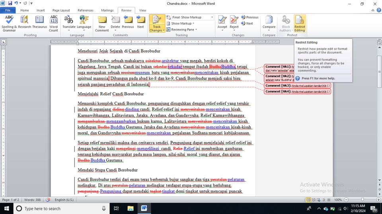Click the 100% zoom level button
Viewport: 382px width, 214px height.
click(338, 200)
